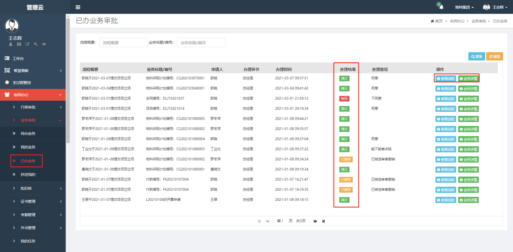Click the text 能不能省点钱
This screenshot has height=252, width=513.
pyautogui.click(x=382, y=149)
